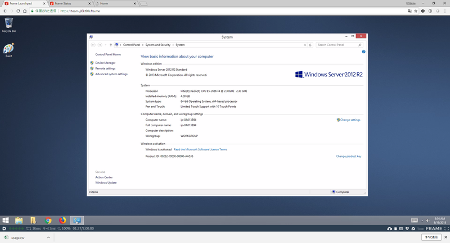Toggle Frame full screen mode icon
Screen dimensions: 450x243
click(x=446, y=228)
